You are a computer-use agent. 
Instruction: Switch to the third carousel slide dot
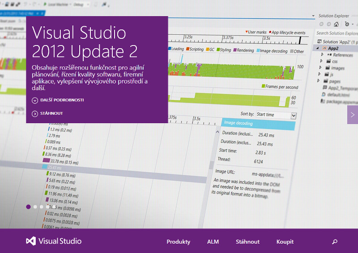point(41,207)
